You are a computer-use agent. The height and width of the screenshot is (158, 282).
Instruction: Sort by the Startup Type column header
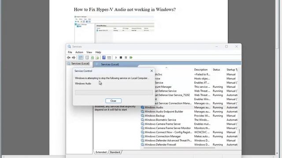click(x=232, y=70)
